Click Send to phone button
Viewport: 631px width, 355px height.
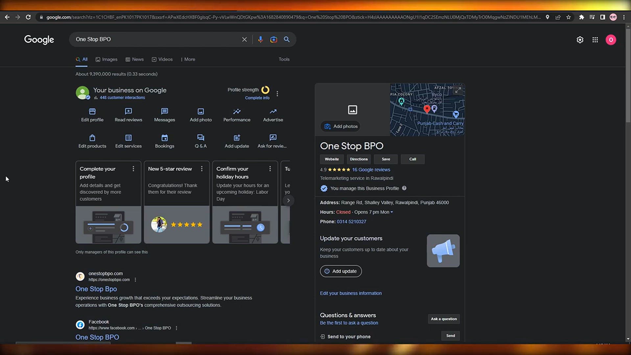pyautogui.click(x=451, y=336)
